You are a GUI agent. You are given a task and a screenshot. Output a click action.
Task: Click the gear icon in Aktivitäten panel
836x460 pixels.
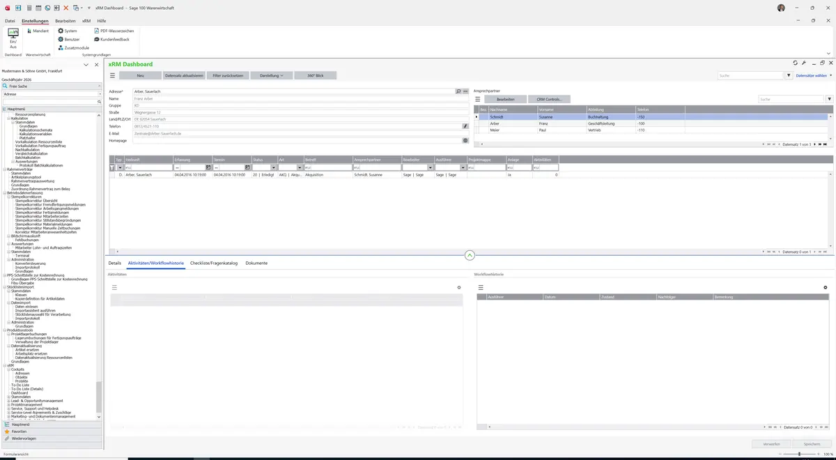tap(459, 287)
